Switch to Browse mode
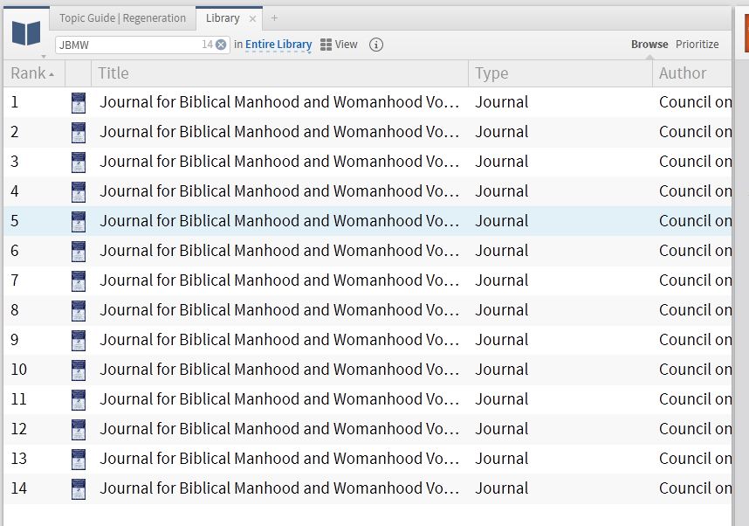 pyautogui.click(x=649, y=44)
